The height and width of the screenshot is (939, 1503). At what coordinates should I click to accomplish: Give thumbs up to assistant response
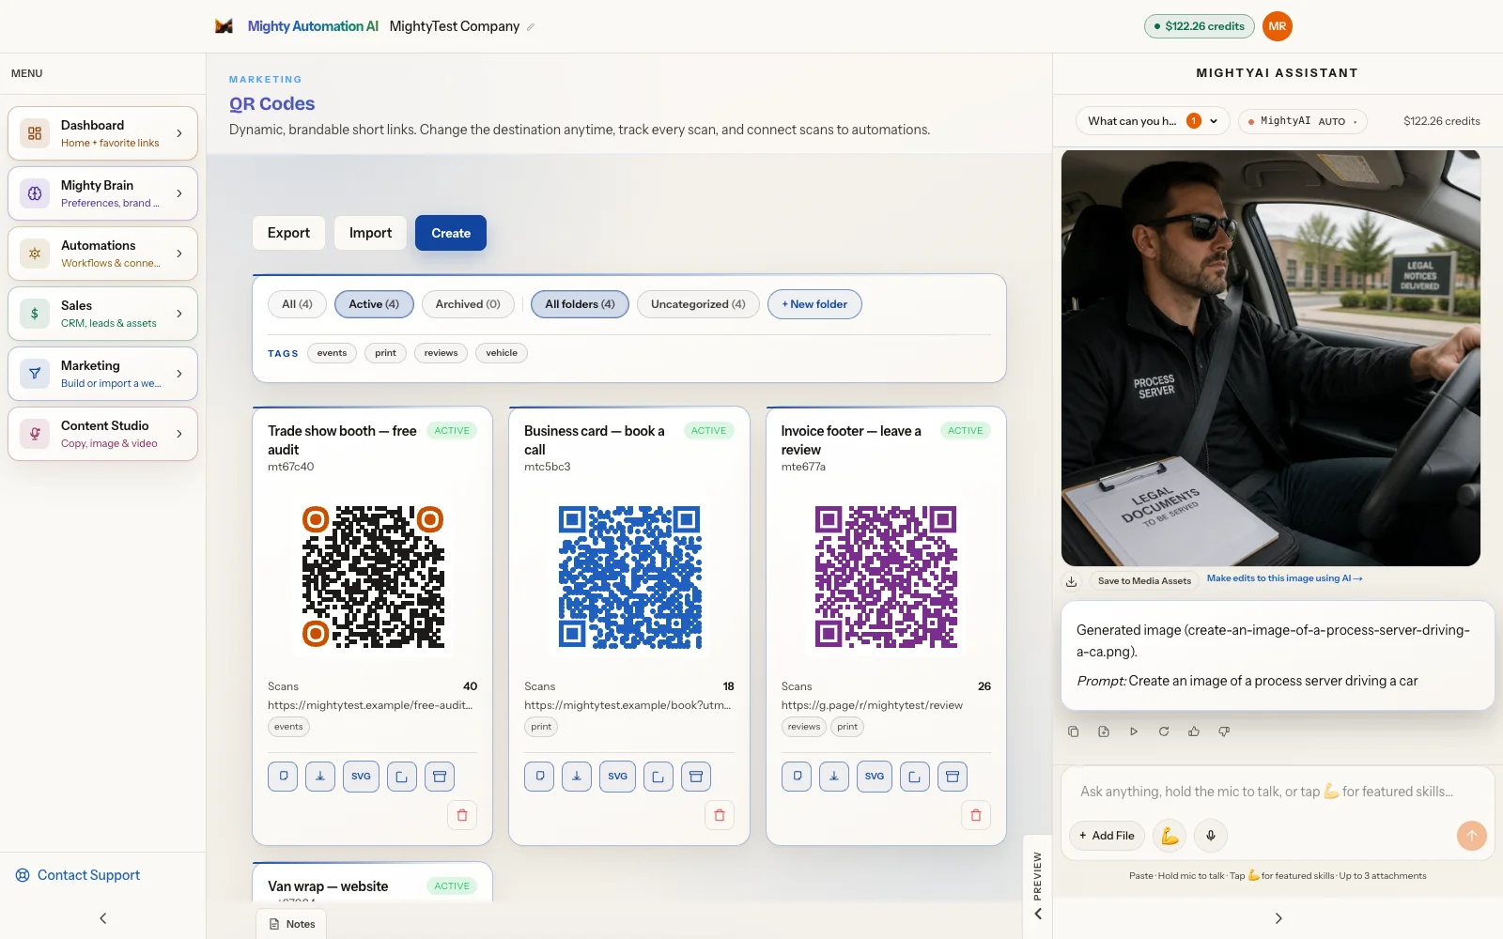(1194, 731)
